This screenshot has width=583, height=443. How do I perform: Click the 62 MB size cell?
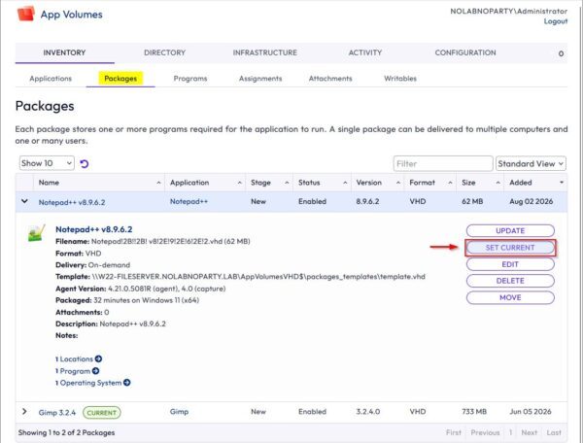tap(472, 201)
